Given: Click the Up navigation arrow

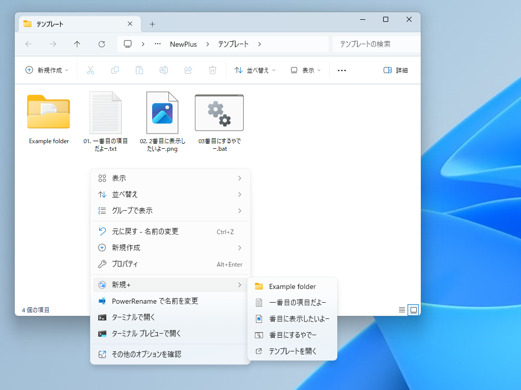Looking at the screenshot, I should coord(77,44).
